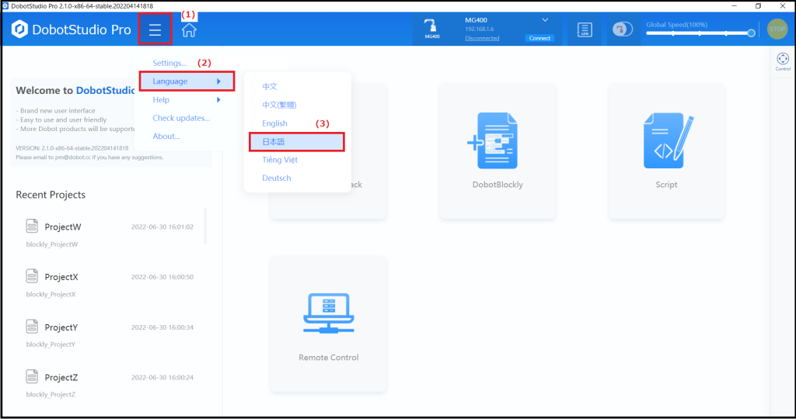Viewport: 796px width, 419px height.
Task: Toggle the robot enable switch
Action: click(x=623, y=29)
